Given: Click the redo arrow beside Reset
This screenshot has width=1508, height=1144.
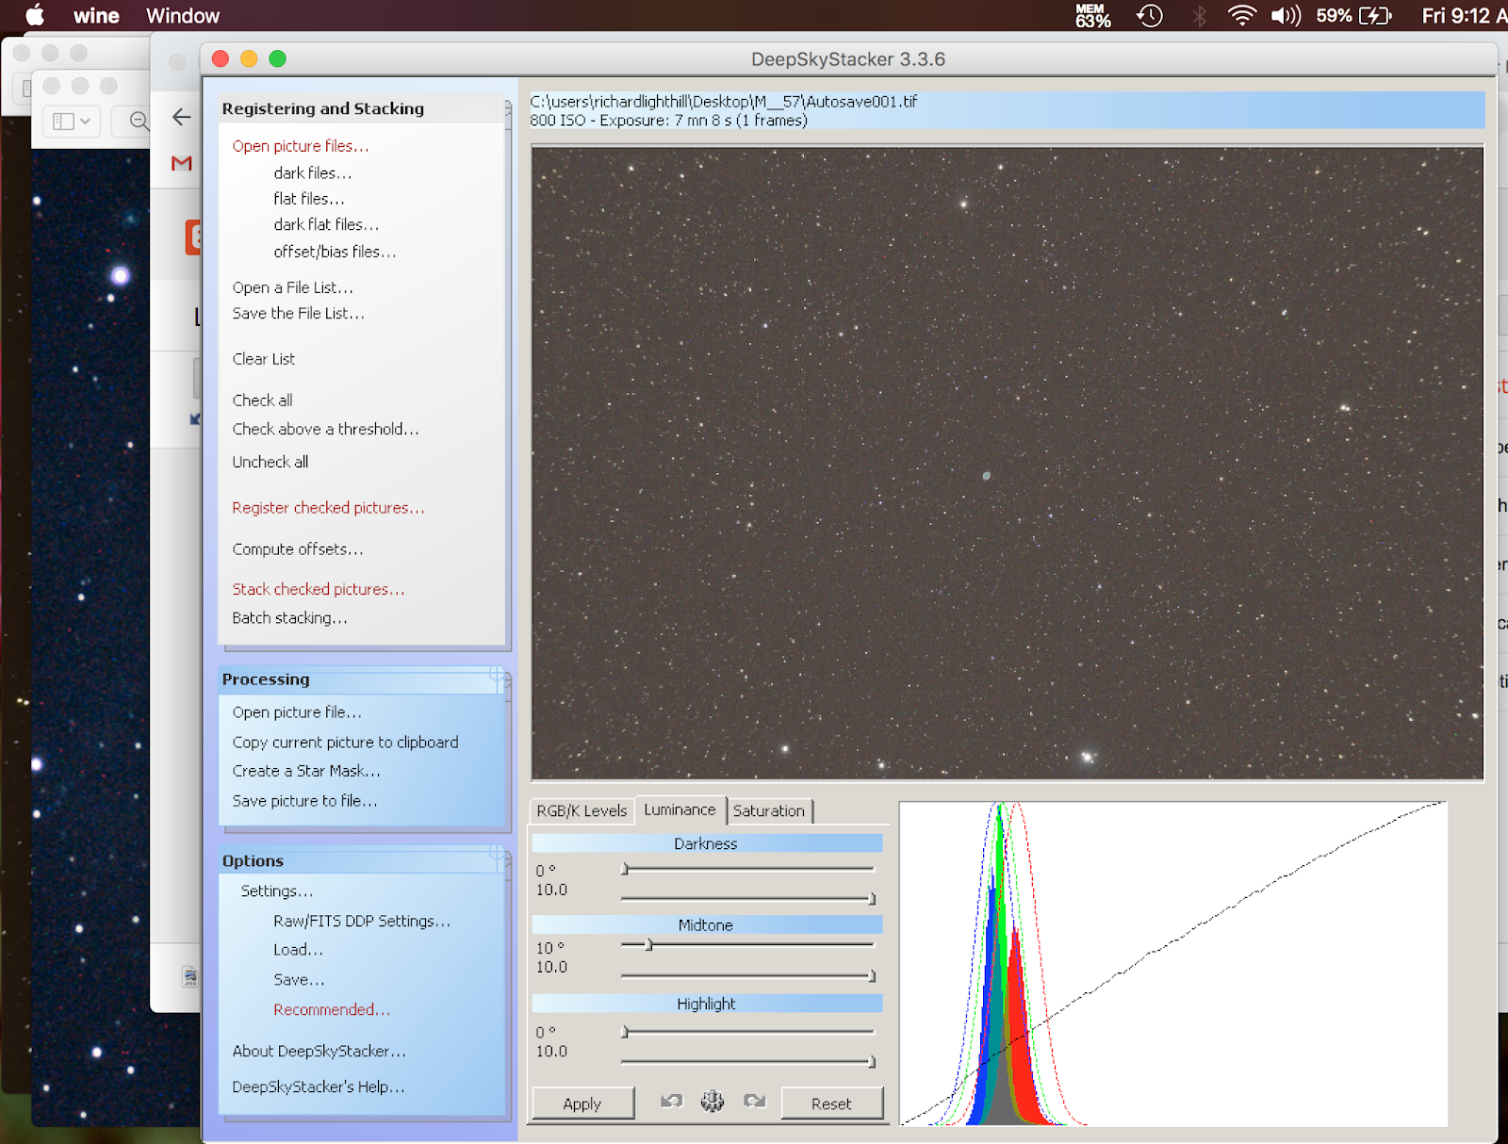Looking at the screenshot, I should point(755,1102).
